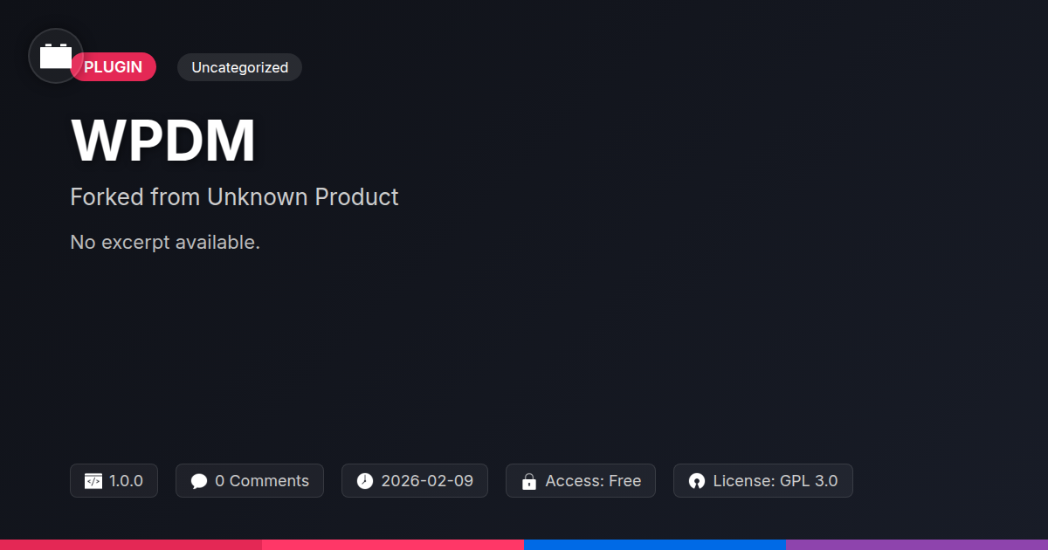The height and width of the screenshot is (550, 1048).
Task: Click the crimson segment of the bottom bar
Action: [x=131, y=545]
